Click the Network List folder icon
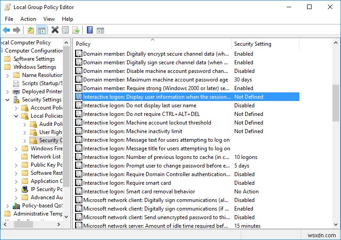The height and width of the screenshot is (240, 341). pos(25,157)
